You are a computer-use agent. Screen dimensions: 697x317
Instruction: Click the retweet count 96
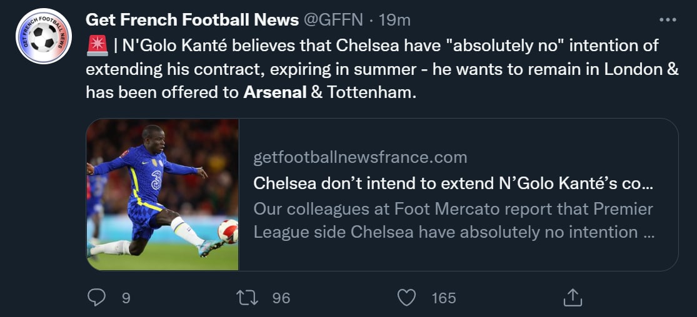tap(281, 298)
